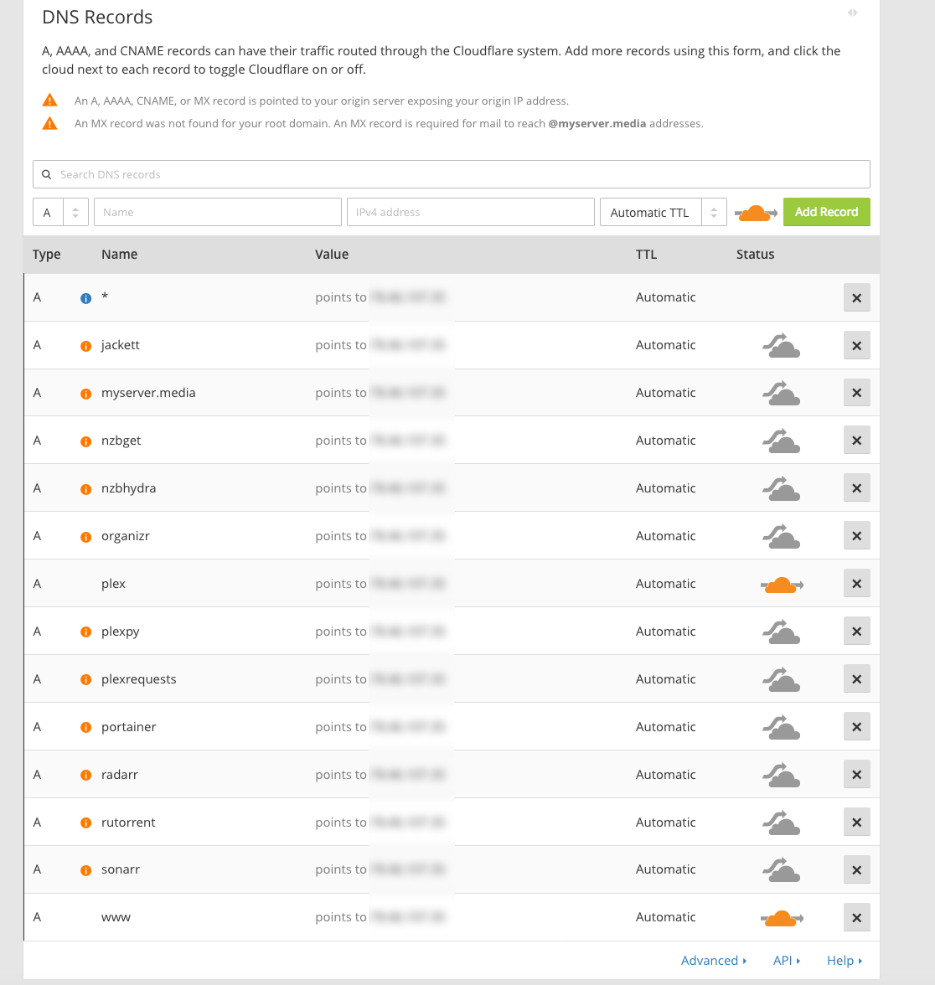Open the Automatic TTL dropdown

pos(664,213)
